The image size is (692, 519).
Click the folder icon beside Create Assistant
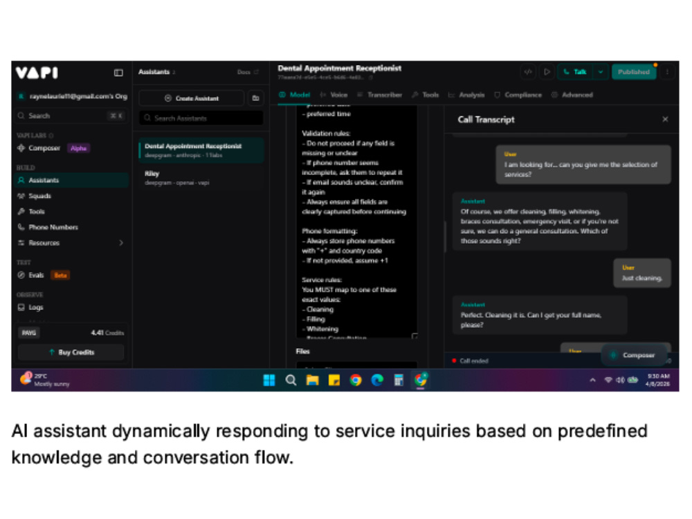pos(255,98)
